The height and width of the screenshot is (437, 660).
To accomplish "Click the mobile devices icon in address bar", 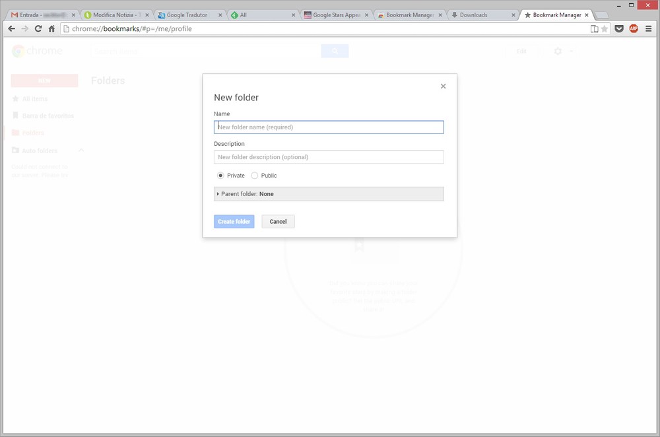I will [594, 28].
